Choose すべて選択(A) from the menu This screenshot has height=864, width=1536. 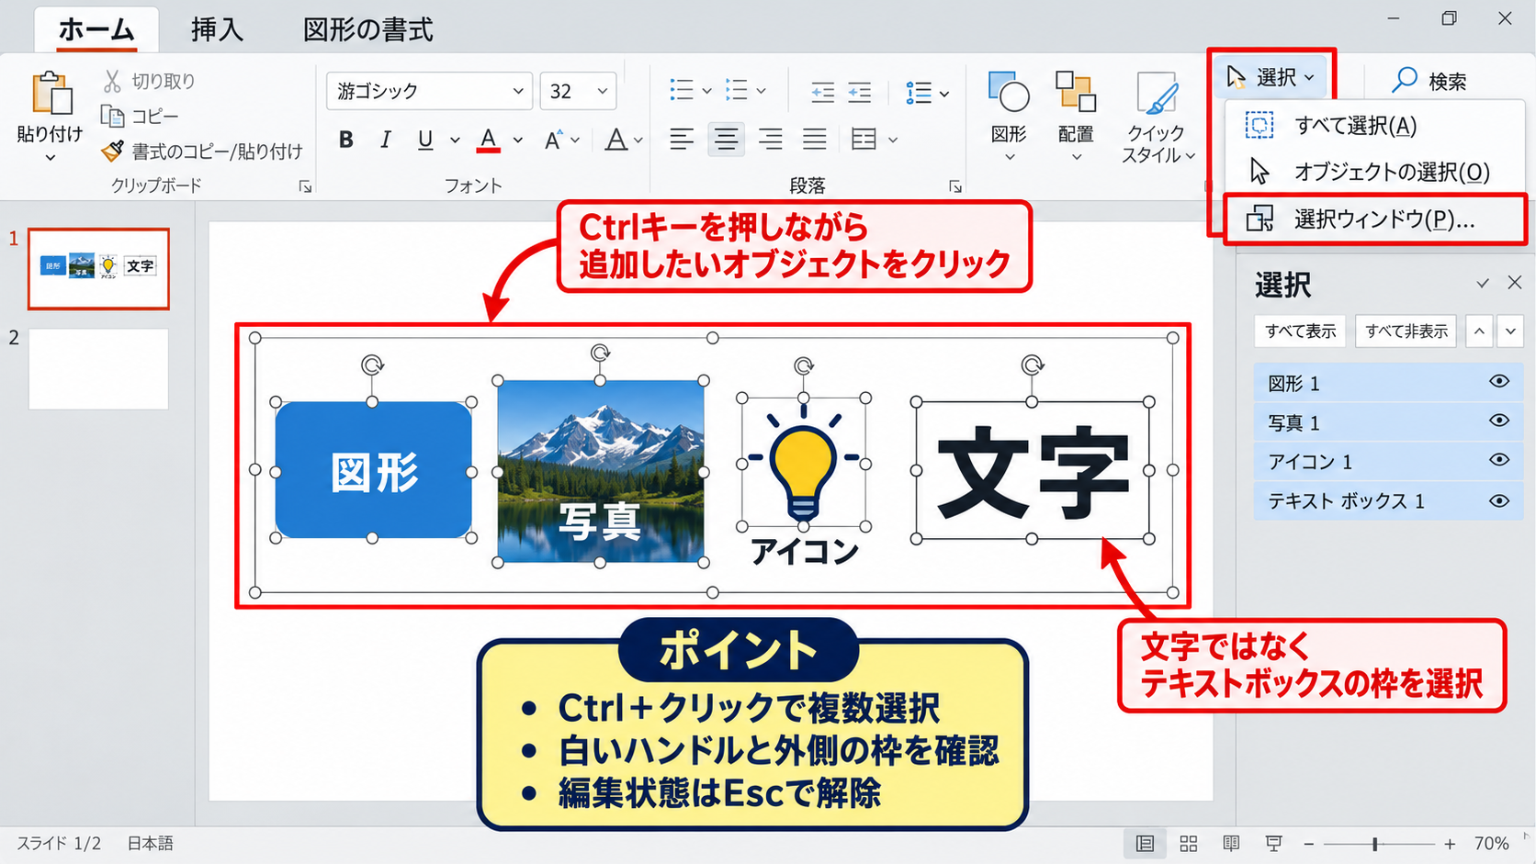1373,126
